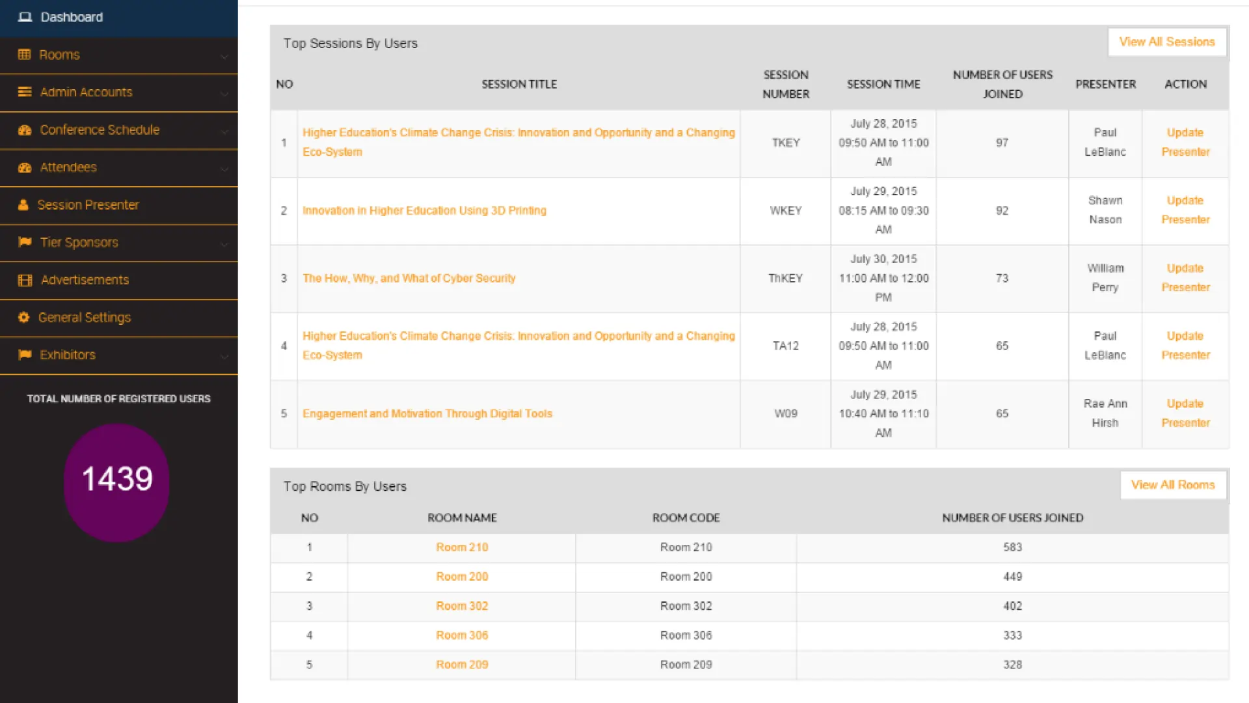
Task: Open Innovation in Higher Education 3D Printing
Action: click(x=424, y=210)
